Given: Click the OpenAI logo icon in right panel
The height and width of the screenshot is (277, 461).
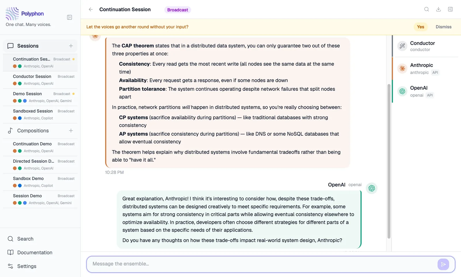Looking at the screenshot, I should (x=402, y=91).
